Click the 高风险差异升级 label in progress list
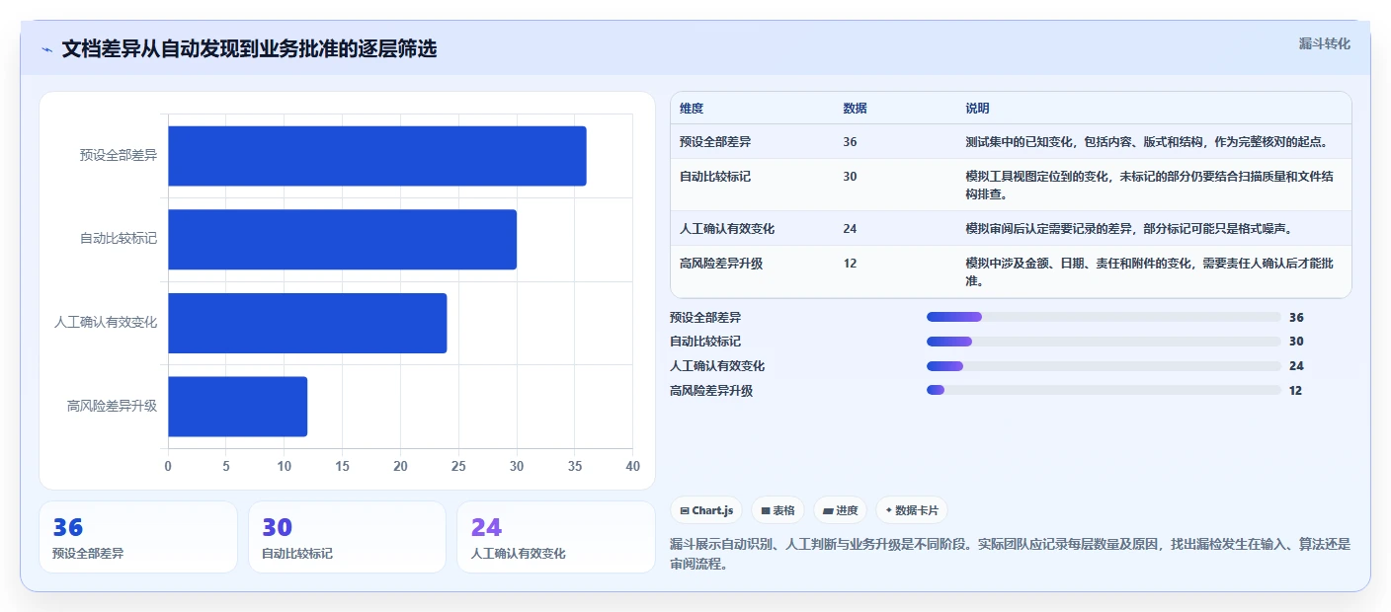 point(711,390)
